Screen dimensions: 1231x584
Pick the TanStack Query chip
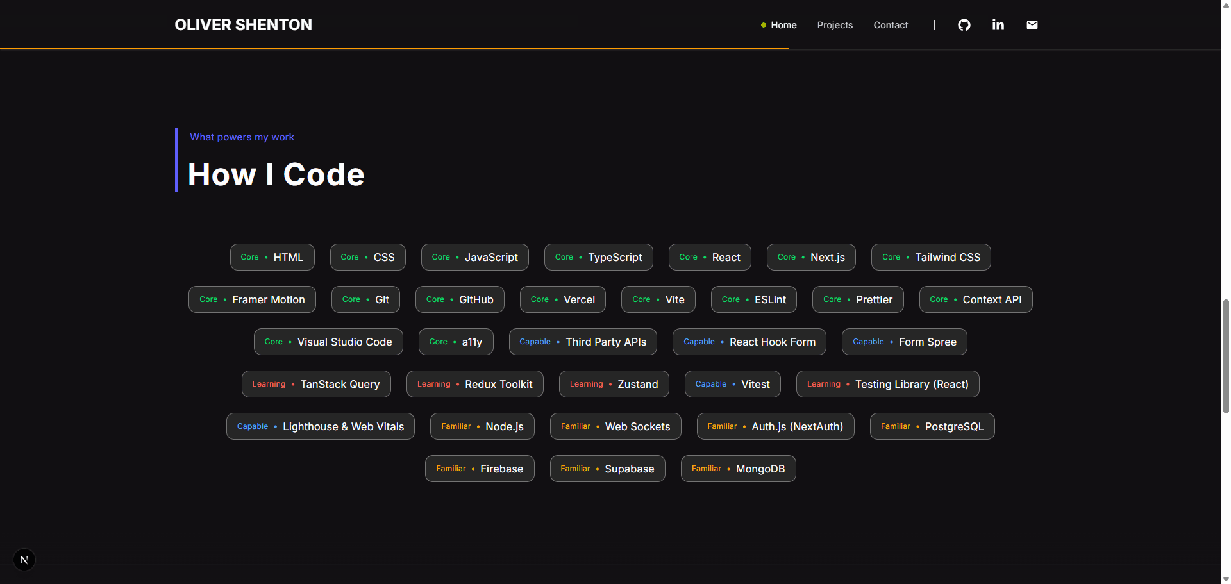click(316, 384)
